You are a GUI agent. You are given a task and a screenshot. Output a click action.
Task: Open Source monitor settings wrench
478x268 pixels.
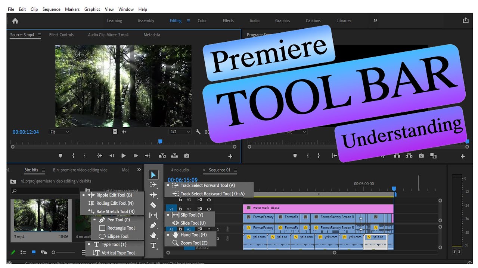click(x=198, y=132)
